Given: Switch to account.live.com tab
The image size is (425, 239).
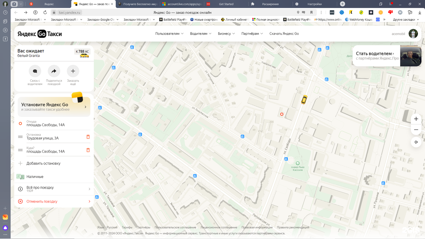Looking at the screenshot, I should click(182, 4).
